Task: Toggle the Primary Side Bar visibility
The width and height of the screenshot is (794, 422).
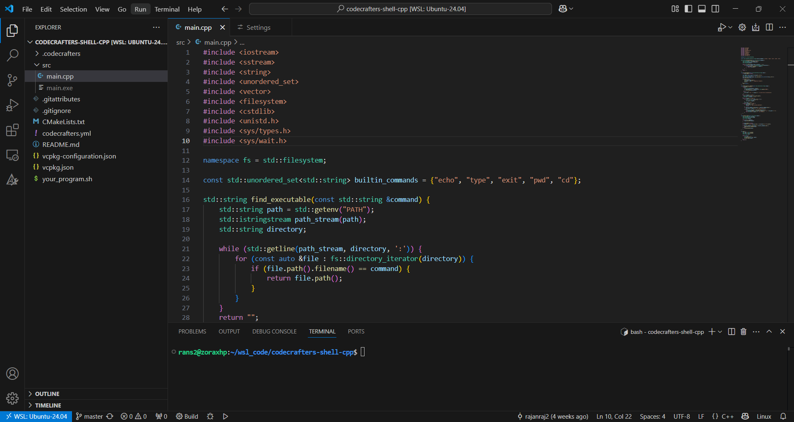Action: [x=688, y=9]
